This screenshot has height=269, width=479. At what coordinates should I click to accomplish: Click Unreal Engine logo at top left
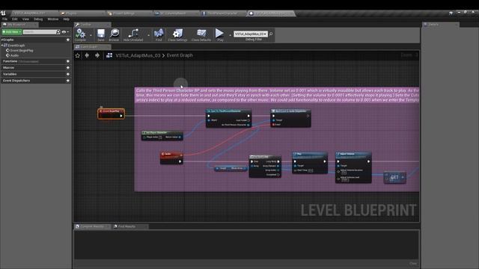(x=3, y=13)
